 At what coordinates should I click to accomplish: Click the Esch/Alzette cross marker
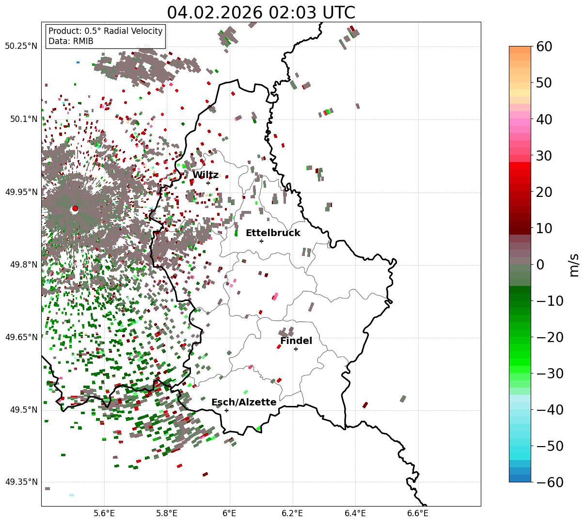(x=226, y=410)
